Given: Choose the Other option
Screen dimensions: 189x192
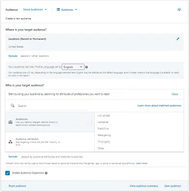Looking at the screenshot, I should pyautogui.click(x=101, y=148).
